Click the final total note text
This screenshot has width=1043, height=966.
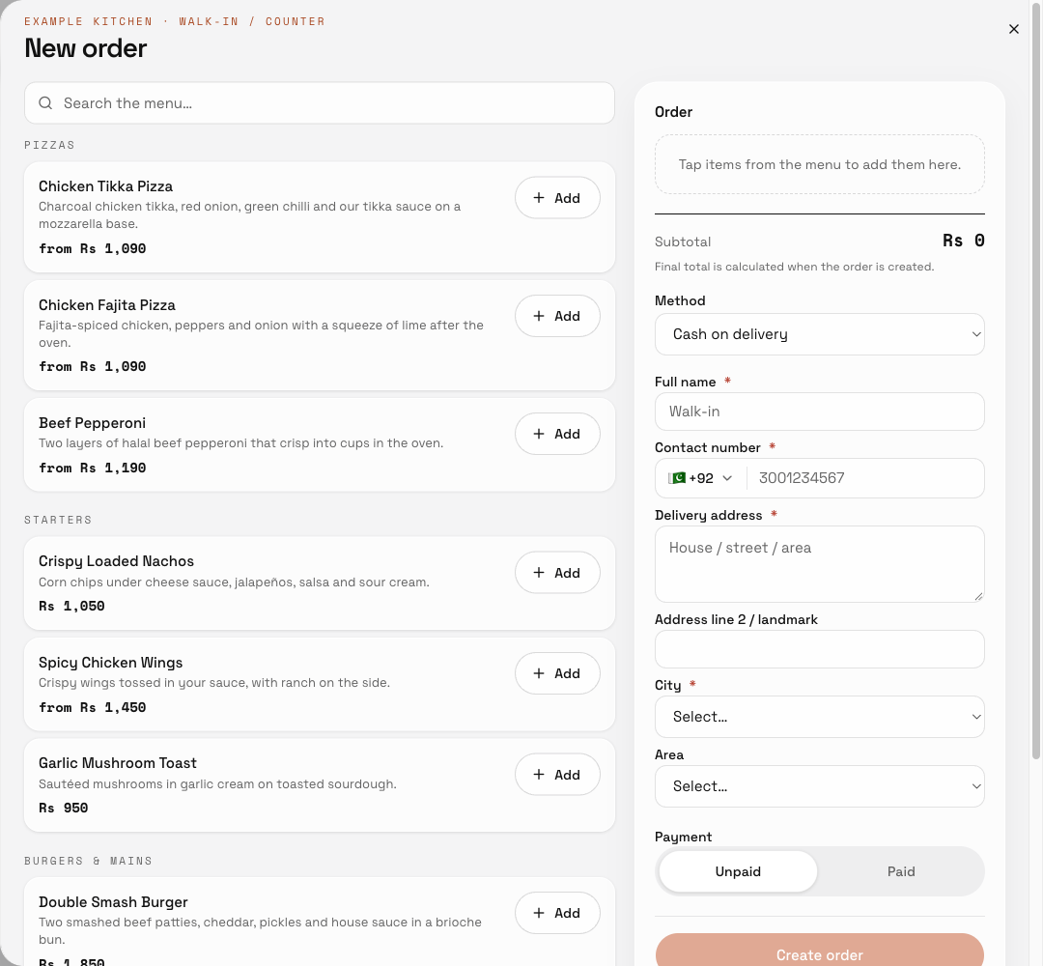[794, 267]
